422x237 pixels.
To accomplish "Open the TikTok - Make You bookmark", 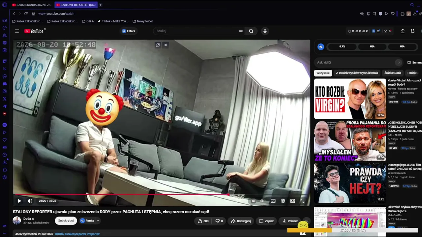I will tap(113, 21).
